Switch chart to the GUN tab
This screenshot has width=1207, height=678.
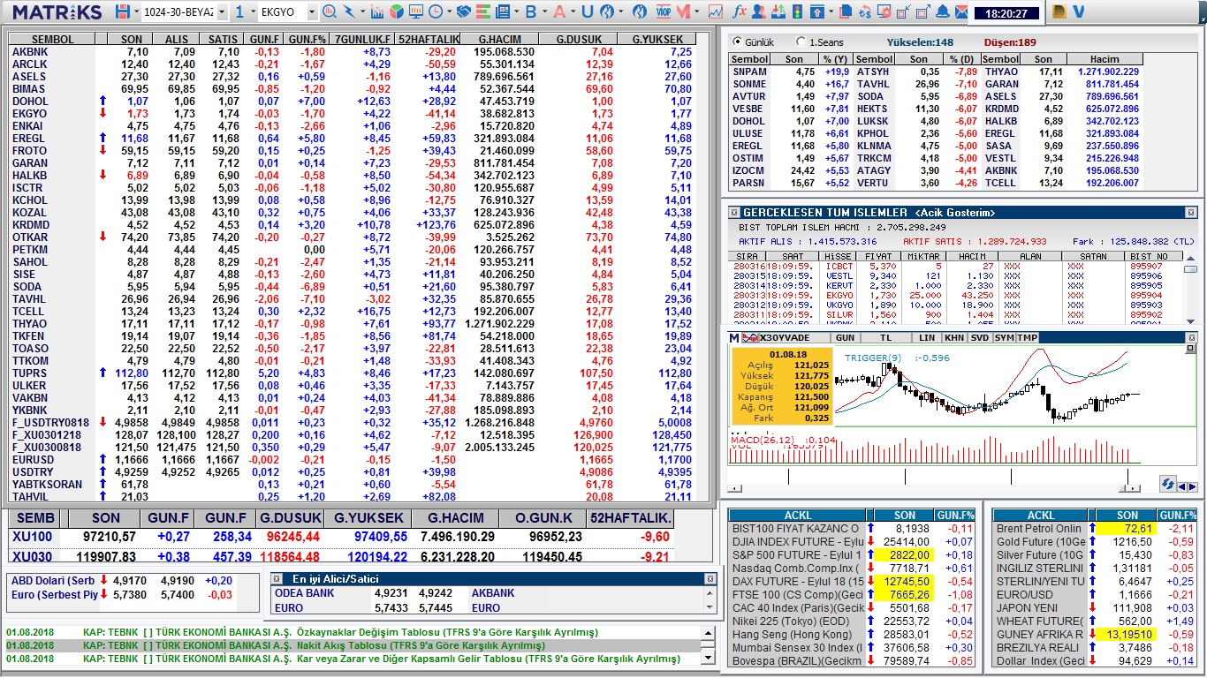pyautogui.click(x=845, y=338)
